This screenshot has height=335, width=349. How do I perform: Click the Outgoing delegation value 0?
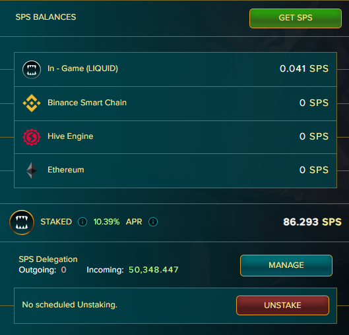(63, 270)
